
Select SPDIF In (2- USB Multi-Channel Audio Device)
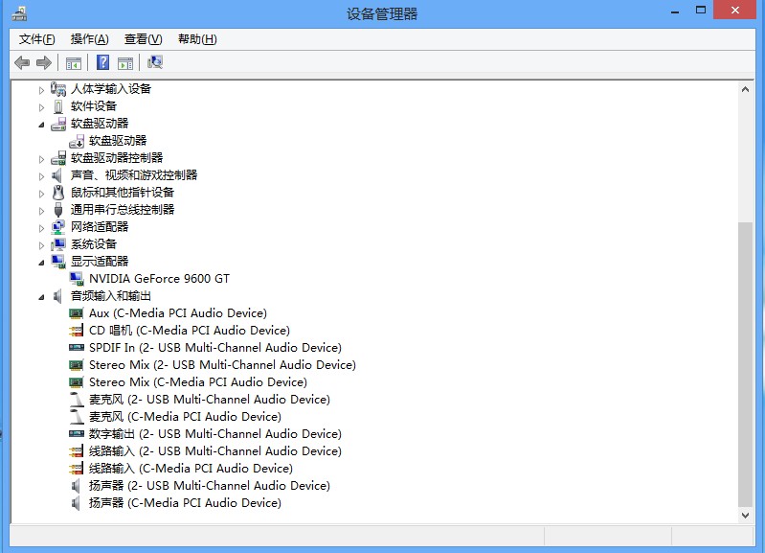[x=215, y=347]
